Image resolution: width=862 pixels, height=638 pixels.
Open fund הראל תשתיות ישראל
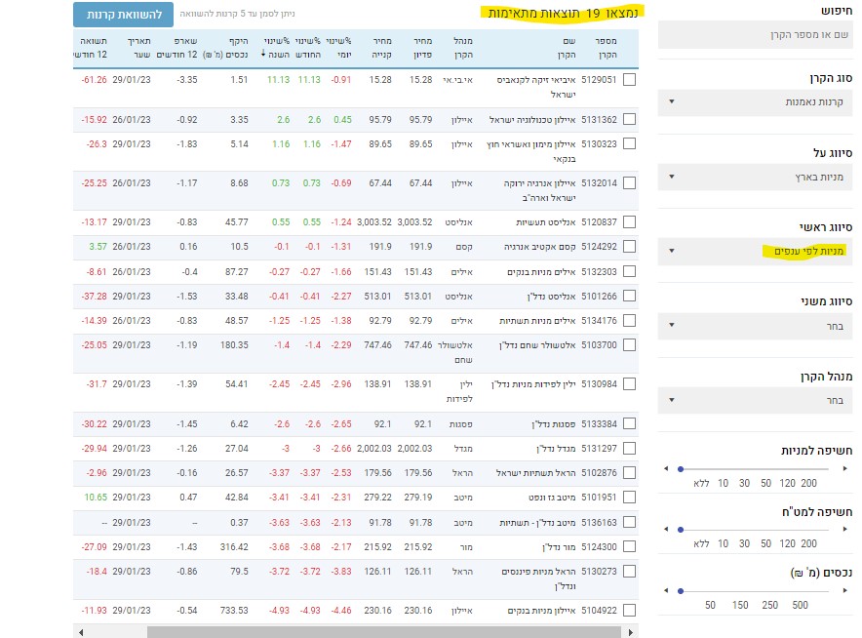coord(536,473)
